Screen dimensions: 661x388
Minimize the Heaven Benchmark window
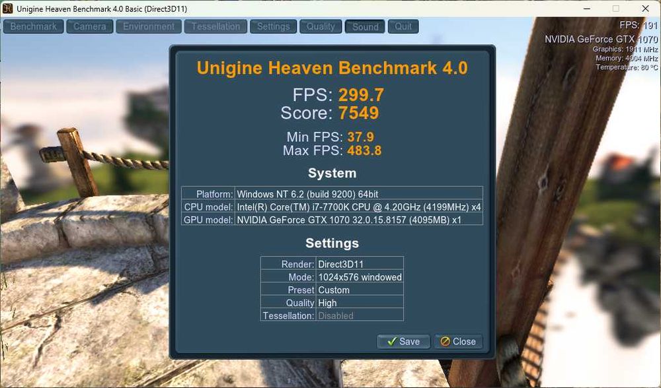pos(587,9)
